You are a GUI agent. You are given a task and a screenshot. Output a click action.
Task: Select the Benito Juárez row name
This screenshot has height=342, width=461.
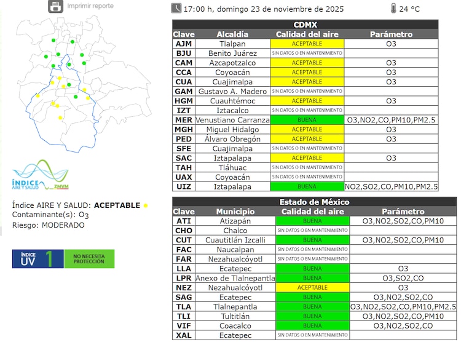232,54
